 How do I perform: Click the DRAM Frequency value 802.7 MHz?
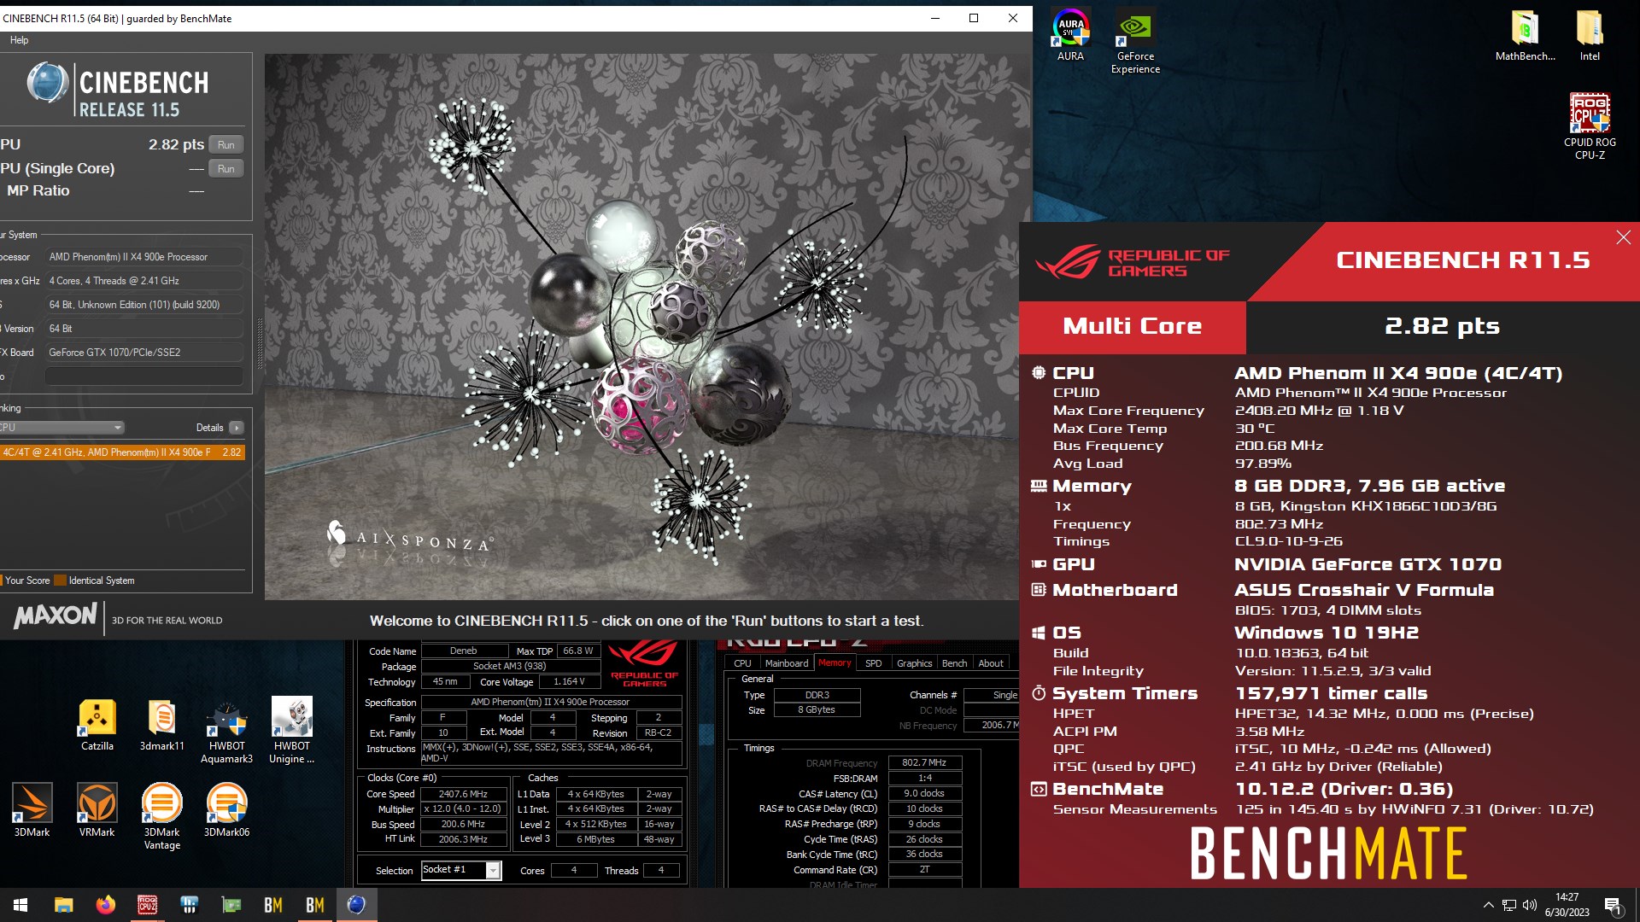(x=924, y=763)
